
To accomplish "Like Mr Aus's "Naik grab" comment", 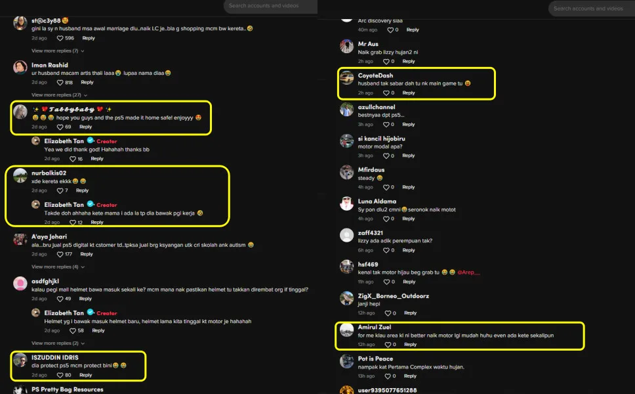I will pyautogui.click(x=386, y=61).
